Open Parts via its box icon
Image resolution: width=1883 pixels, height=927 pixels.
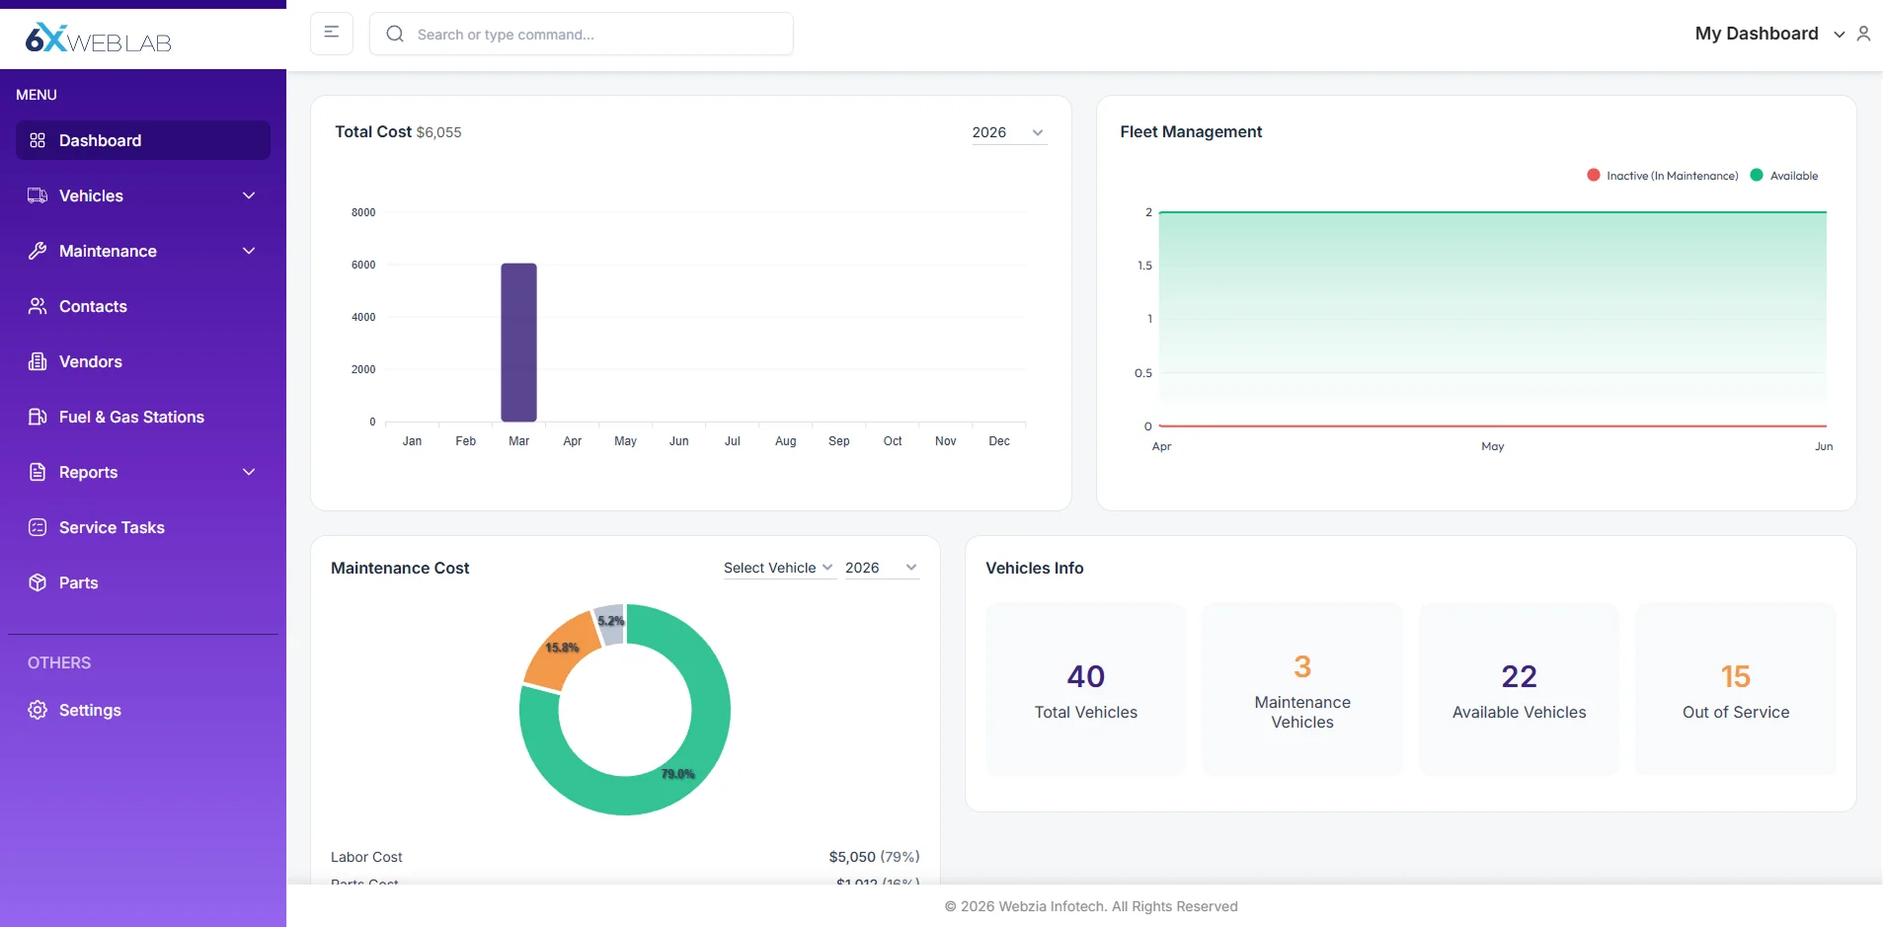38,582
